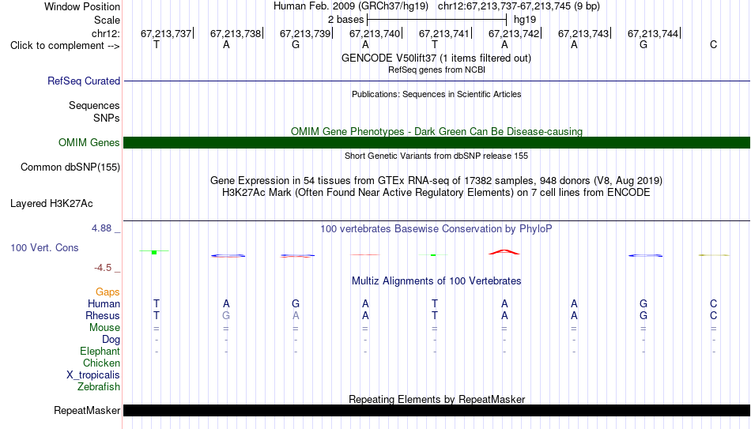This screenshot has width=751, height=429.
Task: Click the Scale label
Action: point(107,20)
